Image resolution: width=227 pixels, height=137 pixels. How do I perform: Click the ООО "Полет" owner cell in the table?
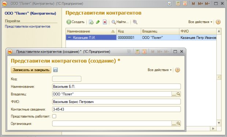160,38
